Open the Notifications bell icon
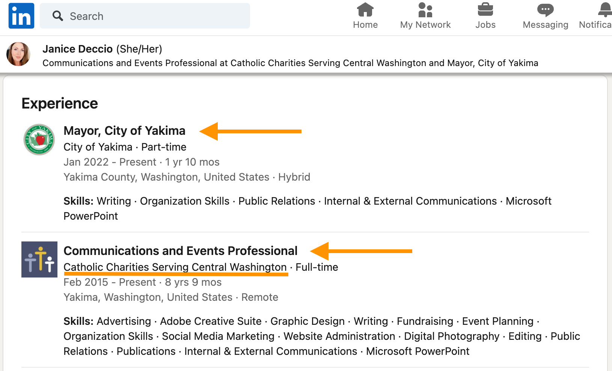612x371 pixels. [604, 10]
